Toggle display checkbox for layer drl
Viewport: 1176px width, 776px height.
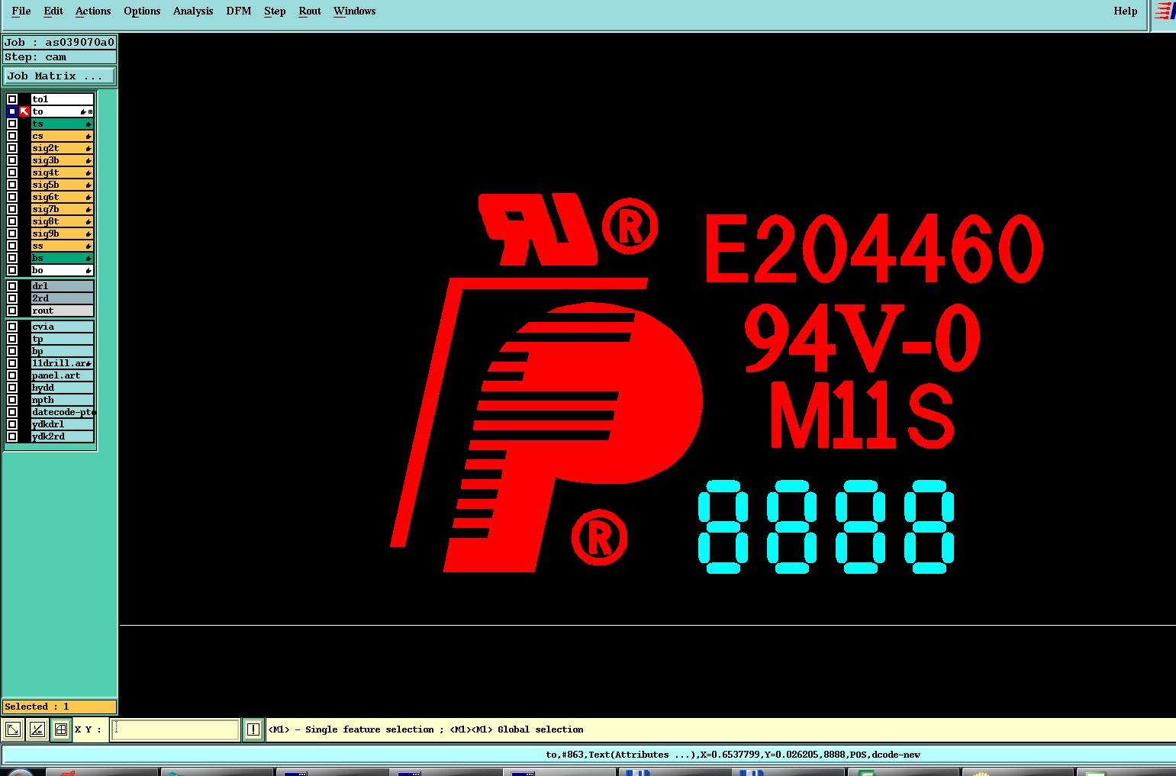[x=12, y=286]
